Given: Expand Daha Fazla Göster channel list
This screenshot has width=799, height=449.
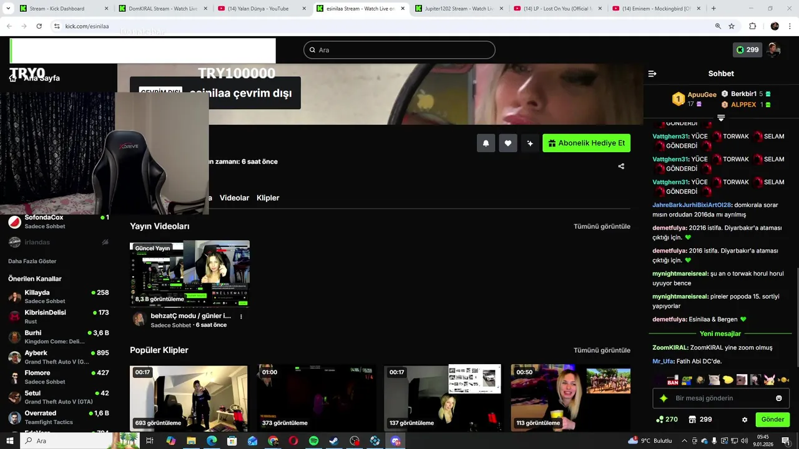Looking at the screenshot, I should tap(32, 261).
